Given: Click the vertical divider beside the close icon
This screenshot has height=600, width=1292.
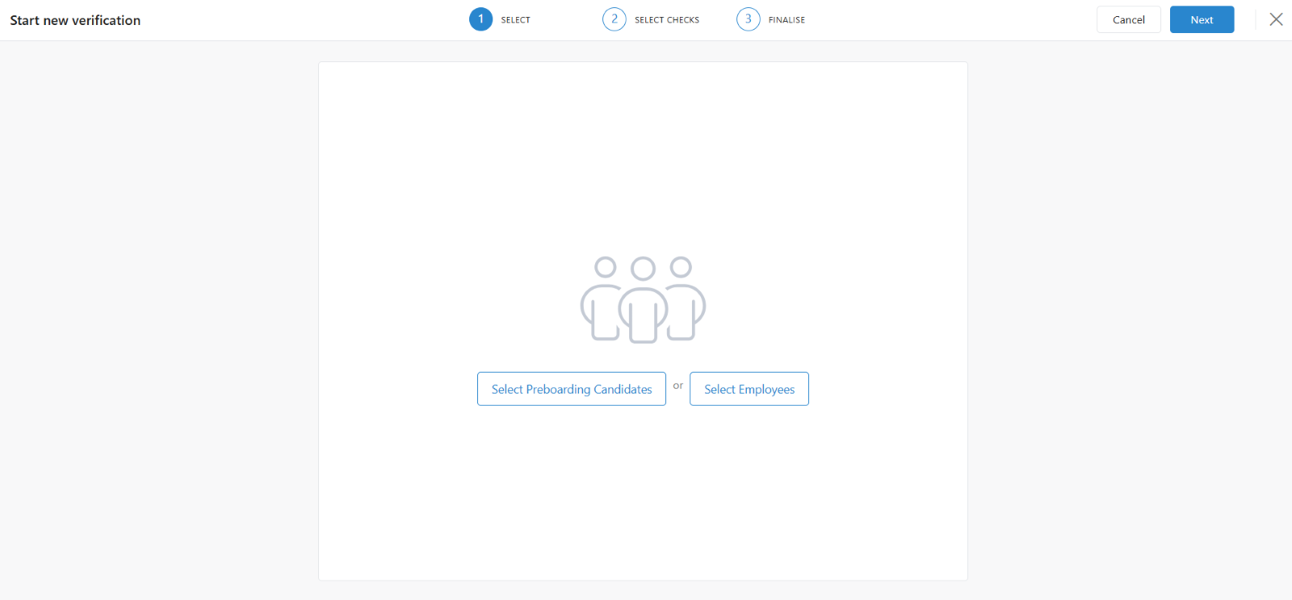Looking at the screenshot, I should click(x=1256, y=19).
